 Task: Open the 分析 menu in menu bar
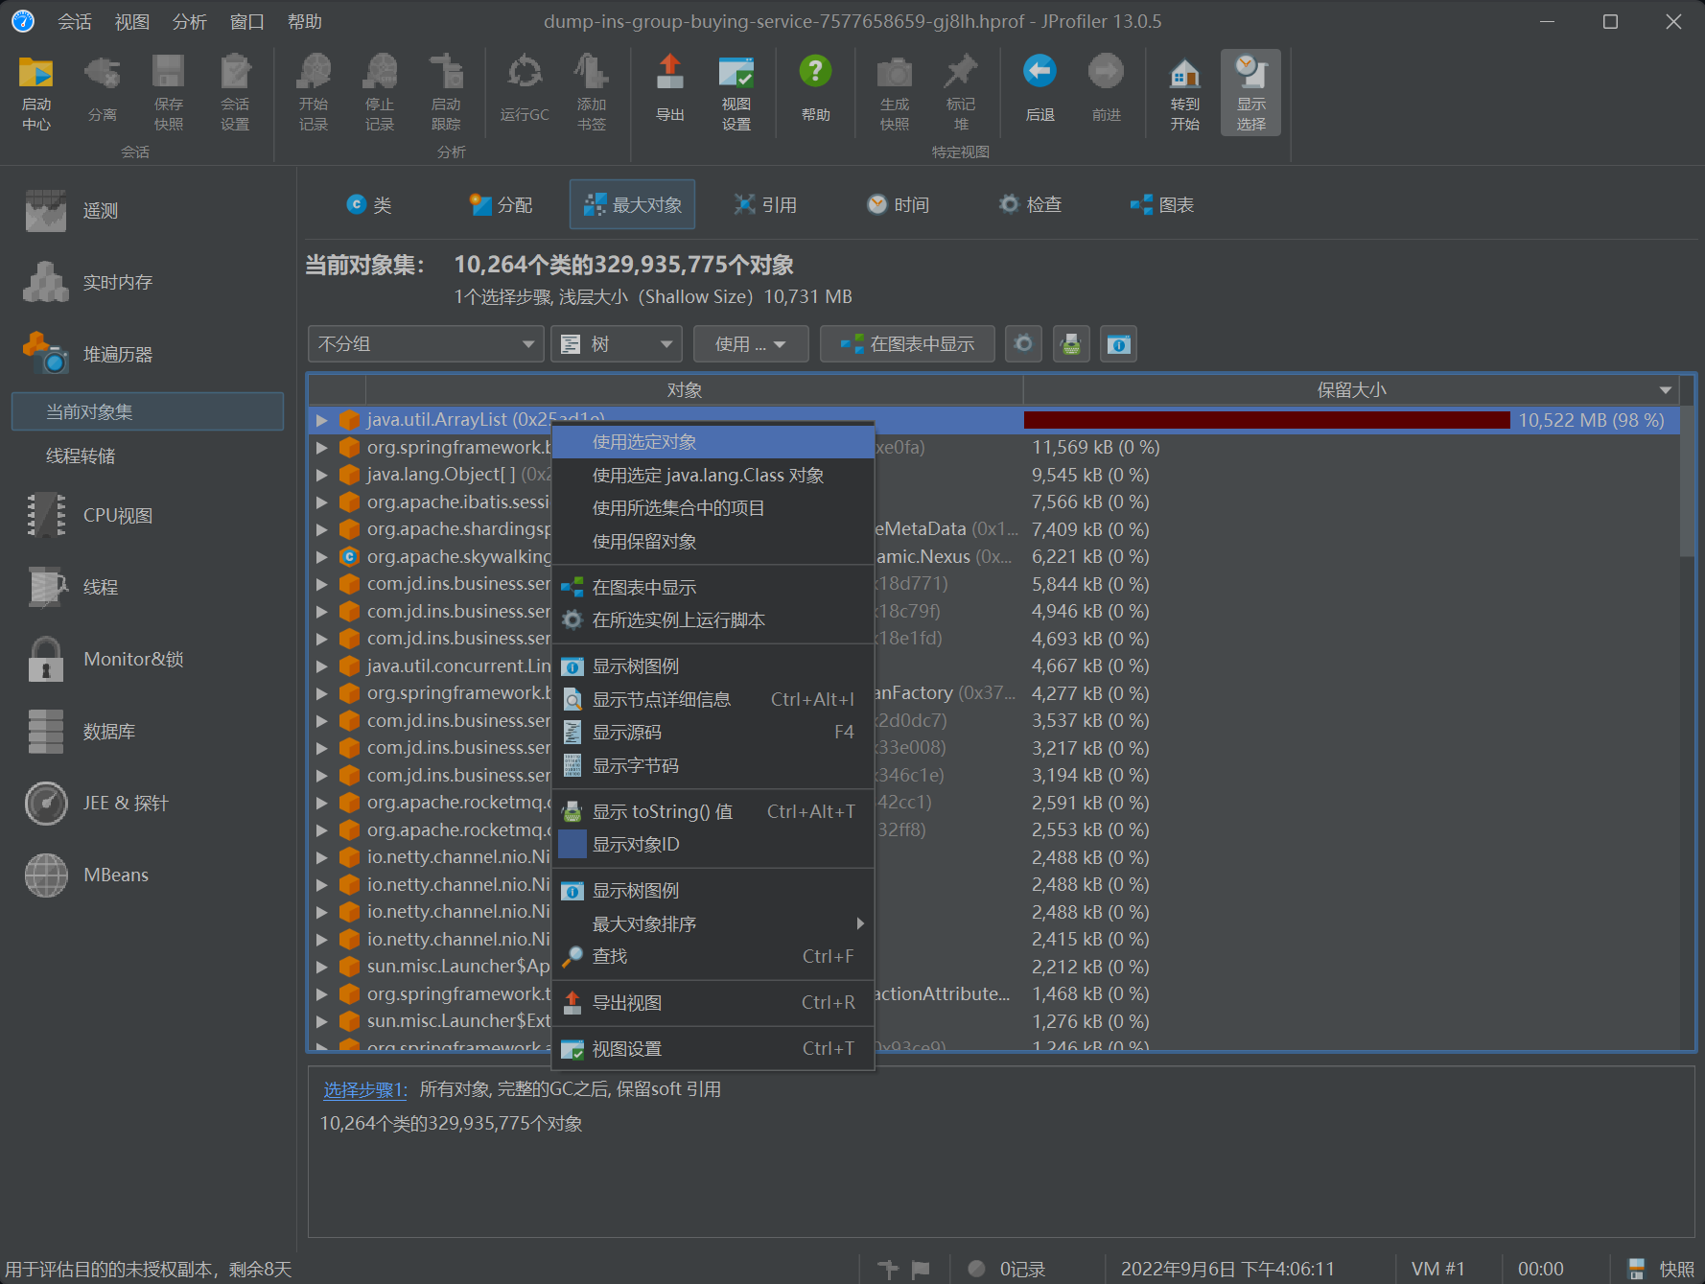pyautogui.click(x=189, y=21)
